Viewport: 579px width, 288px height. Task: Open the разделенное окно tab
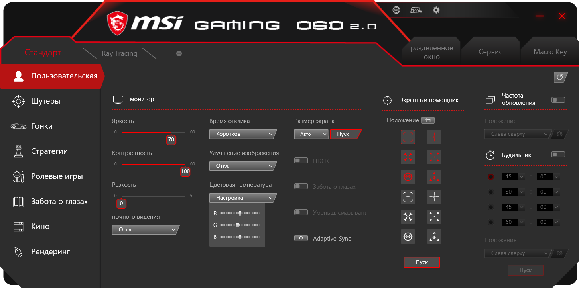[x=432, y=52]
